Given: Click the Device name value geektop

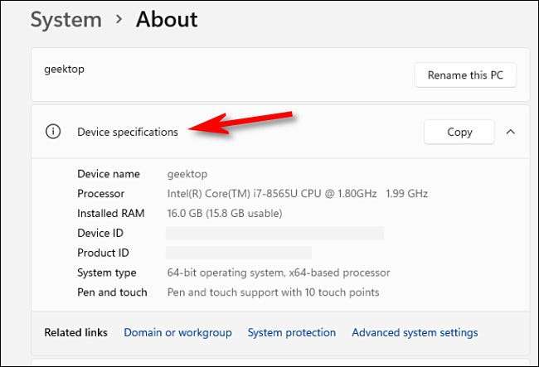Looking at the screenshot, I should (187, 174).
